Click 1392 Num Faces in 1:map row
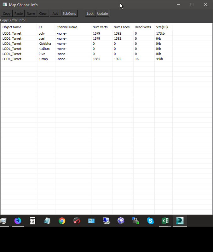213x252 pixels. pos(118,59)
